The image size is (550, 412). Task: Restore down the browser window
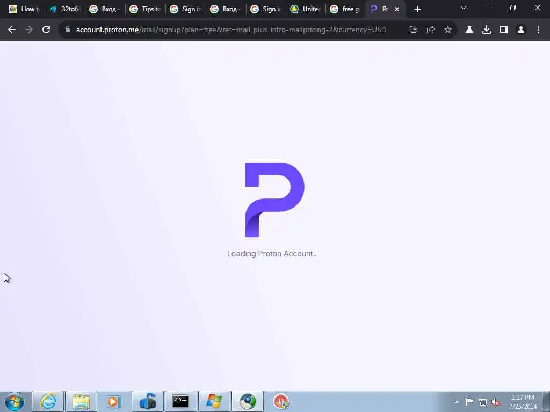pos(512,8)
